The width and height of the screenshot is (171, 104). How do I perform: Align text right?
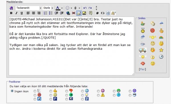(39, 13)
